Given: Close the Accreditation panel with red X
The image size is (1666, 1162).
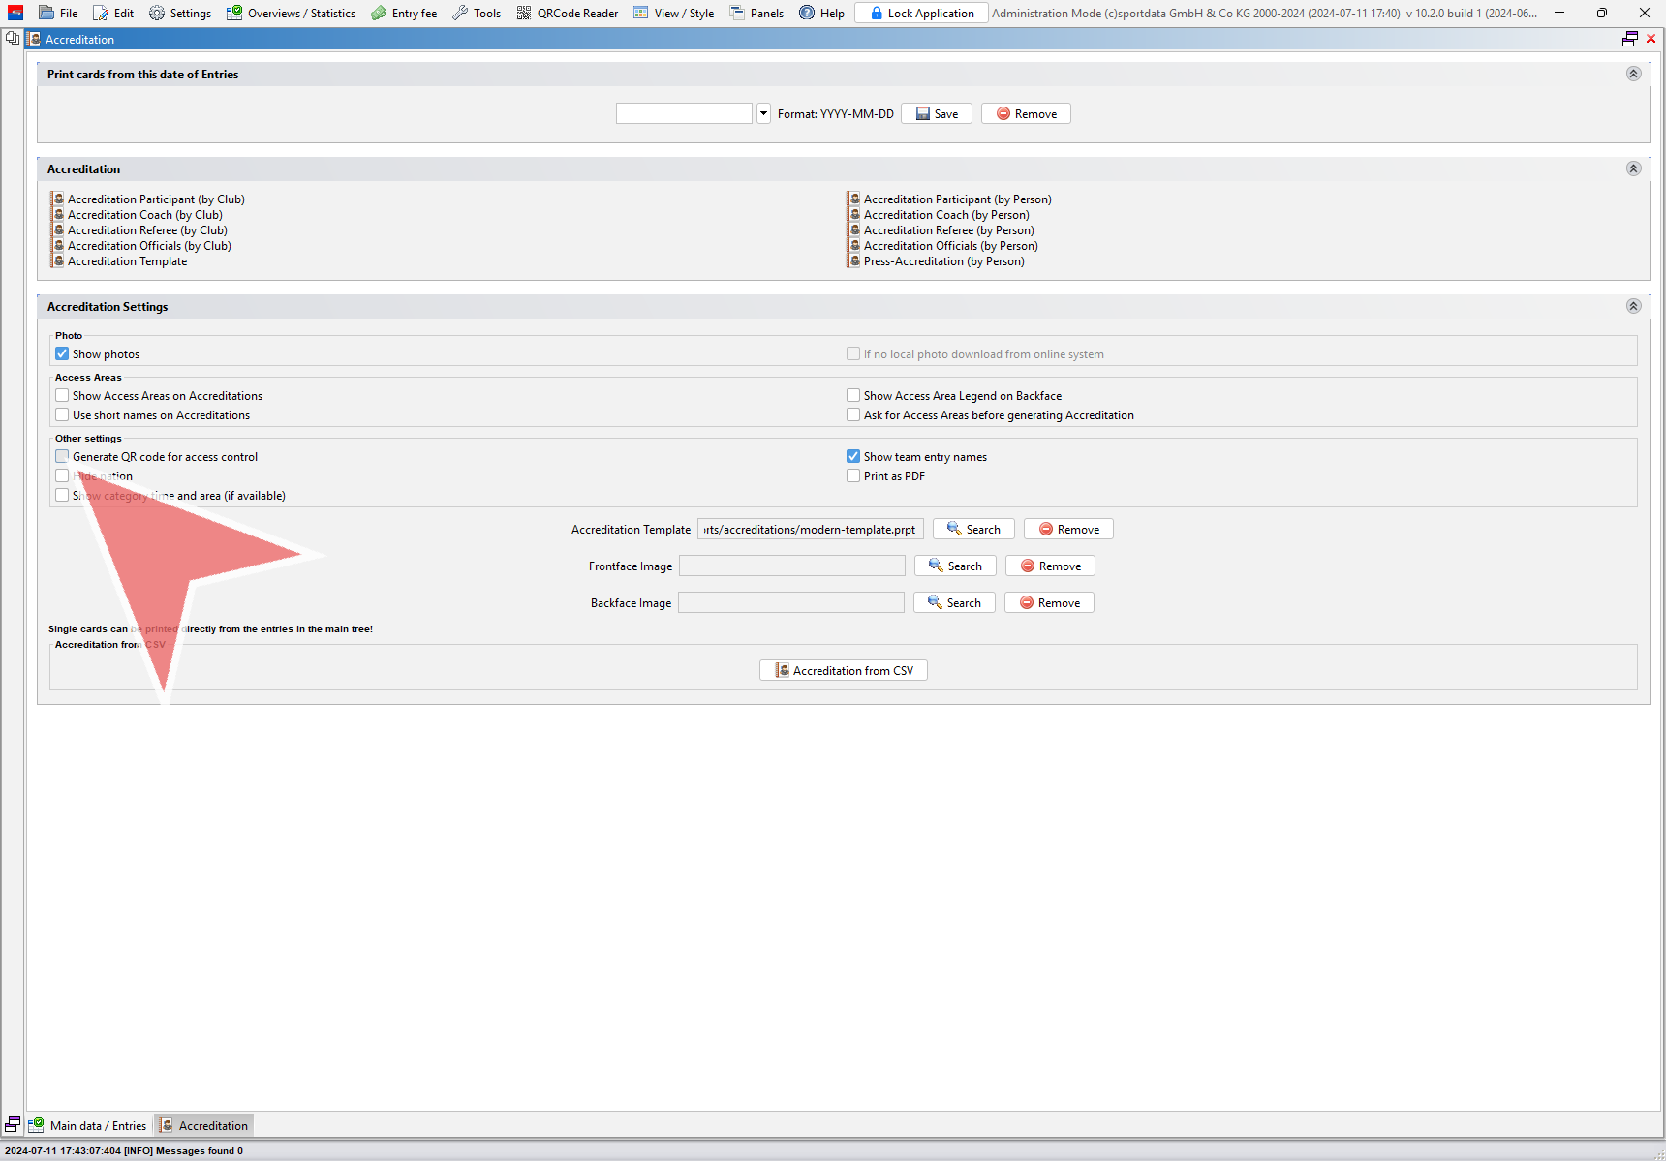Looking at the screenshot, I should [1651, 39].
